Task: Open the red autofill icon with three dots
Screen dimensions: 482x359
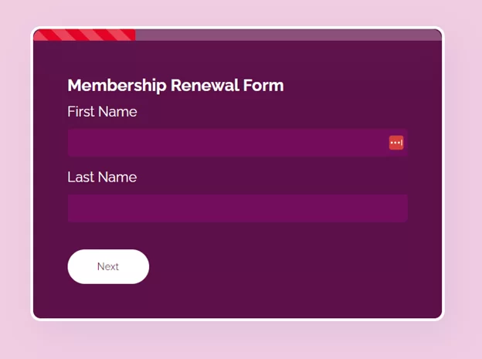Action: (x=396, y=143)
